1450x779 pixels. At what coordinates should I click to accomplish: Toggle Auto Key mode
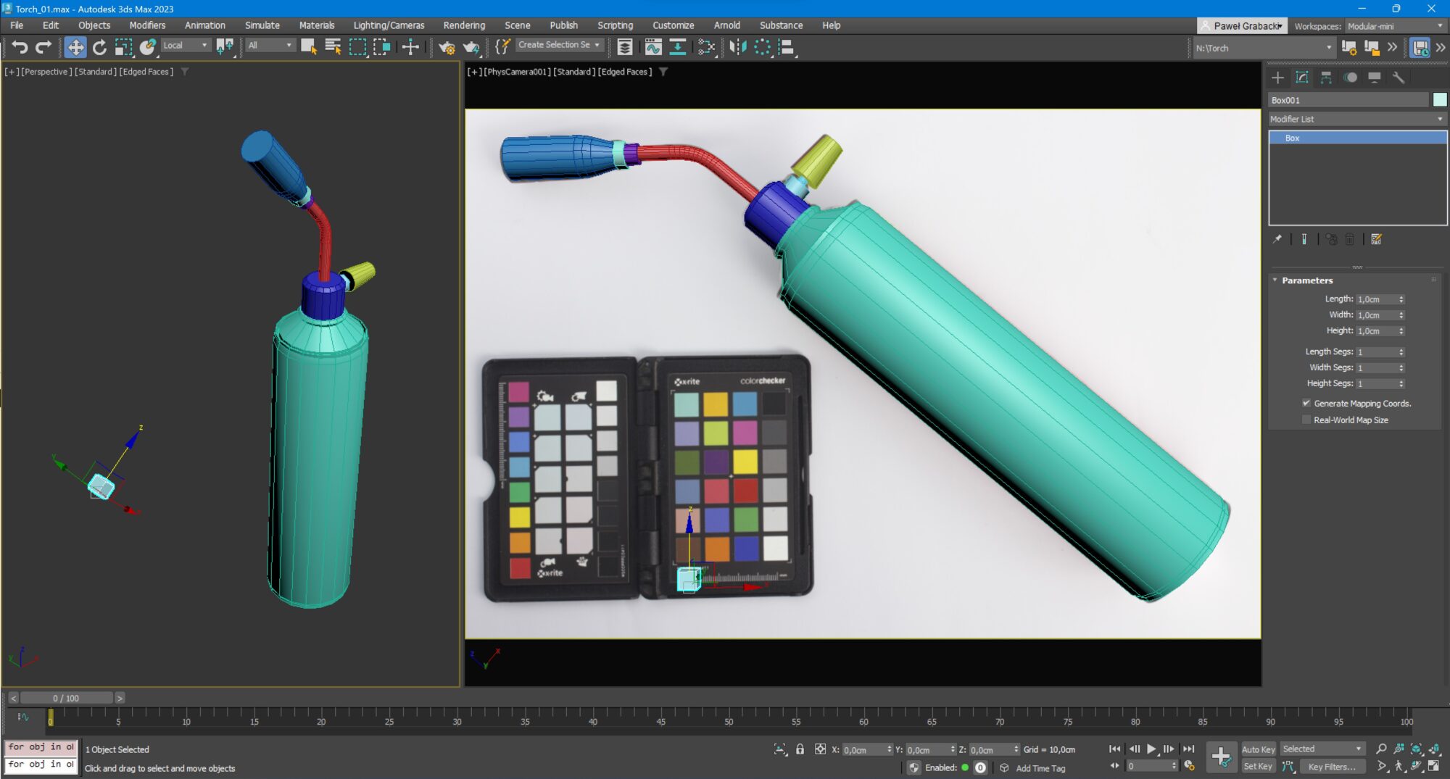click(x=1258, y=749)
